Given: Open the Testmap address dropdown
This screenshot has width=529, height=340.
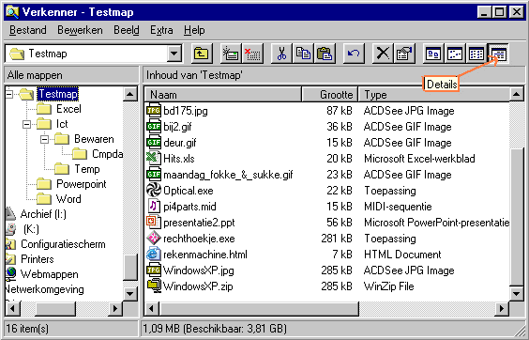Looking at the screenshot, I should click(174, 54).
